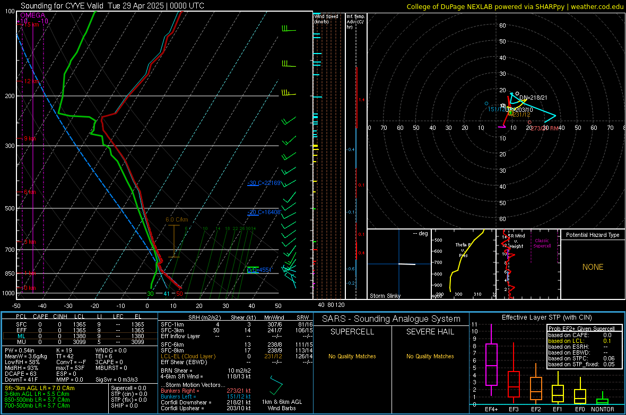626x415 pixels.
Task: Select the red 'Bunkers Right =' row
Action: 206,391
